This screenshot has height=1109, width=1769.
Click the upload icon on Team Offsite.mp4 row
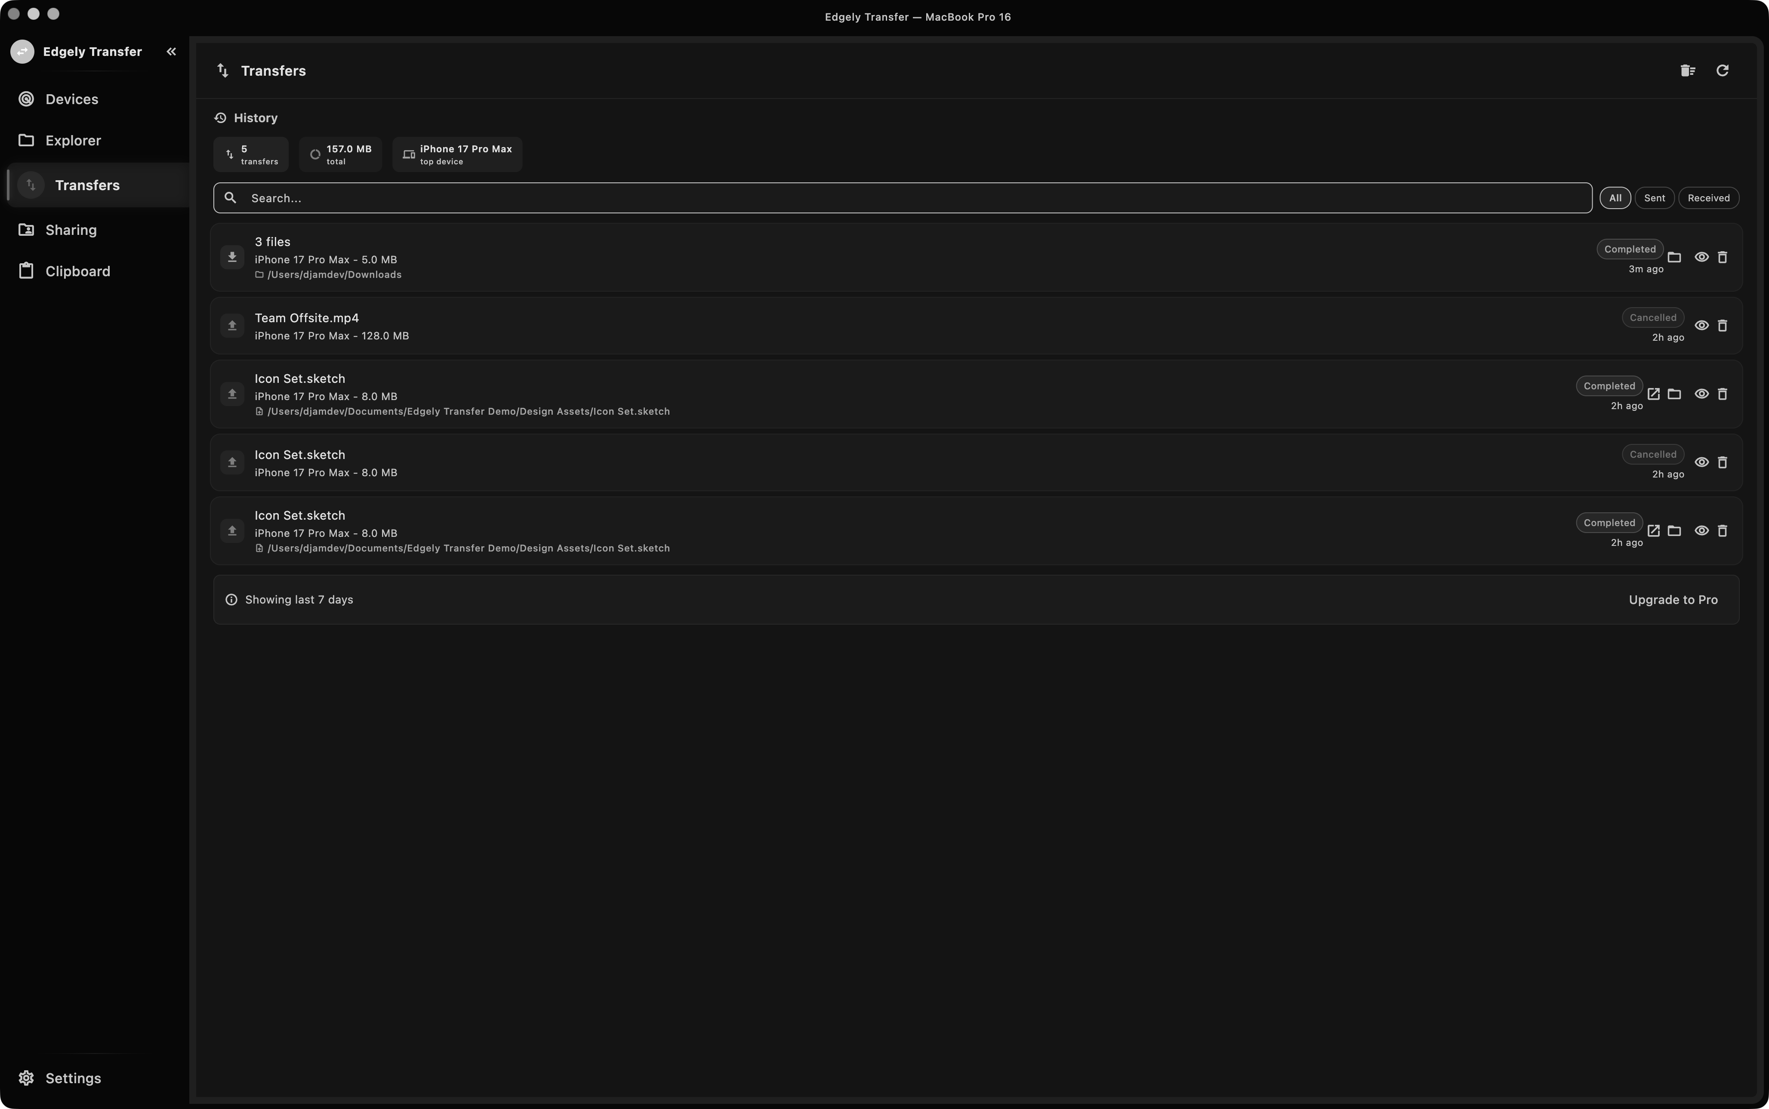[x=232, y=326]
